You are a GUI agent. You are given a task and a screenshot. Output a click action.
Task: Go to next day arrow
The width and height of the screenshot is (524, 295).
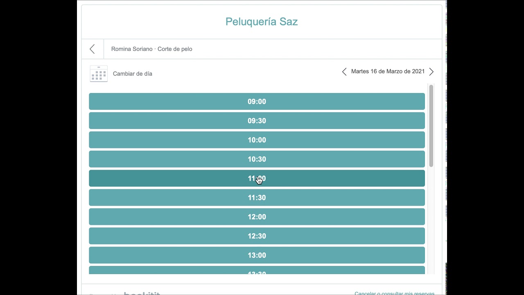pos(431,72)
